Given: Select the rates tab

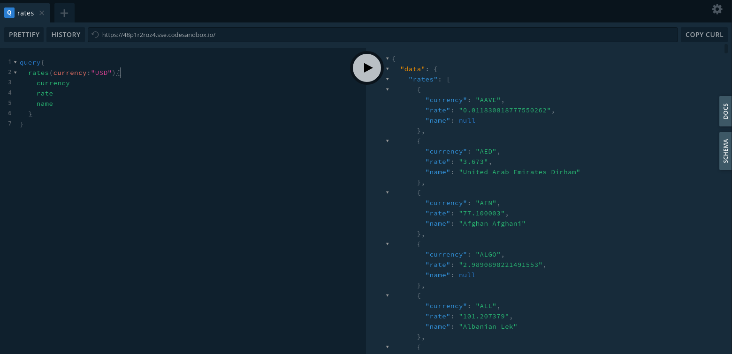Looking at the screenshot, I should coord(25,13).
